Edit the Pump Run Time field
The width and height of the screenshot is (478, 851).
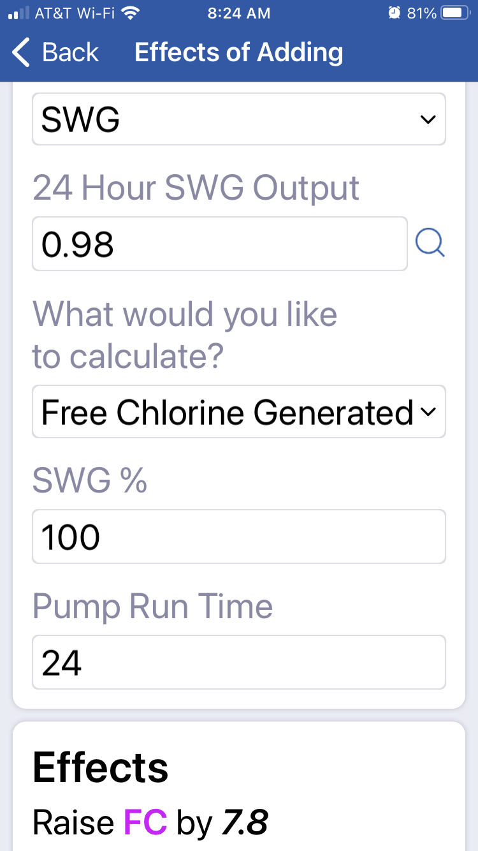pyautogui.click(x=239, y=662)
